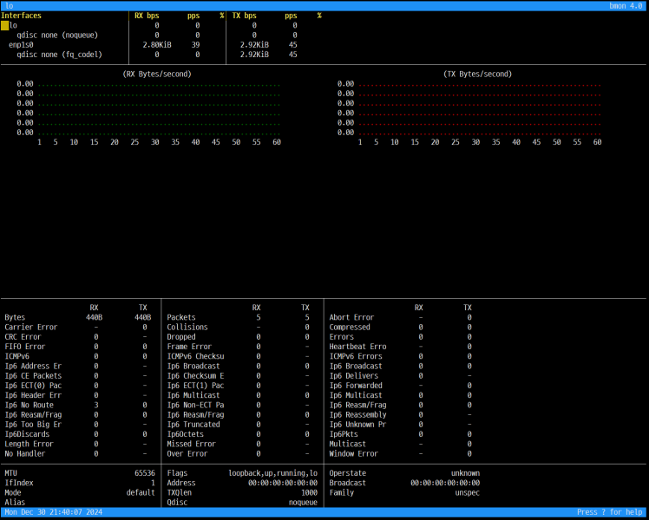
Task: Click the yellow selection marker beside lo
Action: 4,26
